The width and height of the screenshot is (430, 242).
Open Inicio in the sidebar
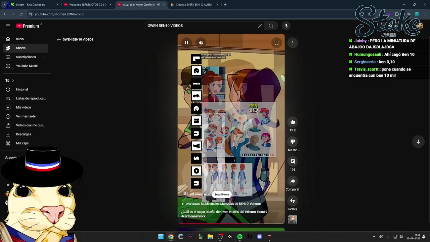(x=26, y=39)
